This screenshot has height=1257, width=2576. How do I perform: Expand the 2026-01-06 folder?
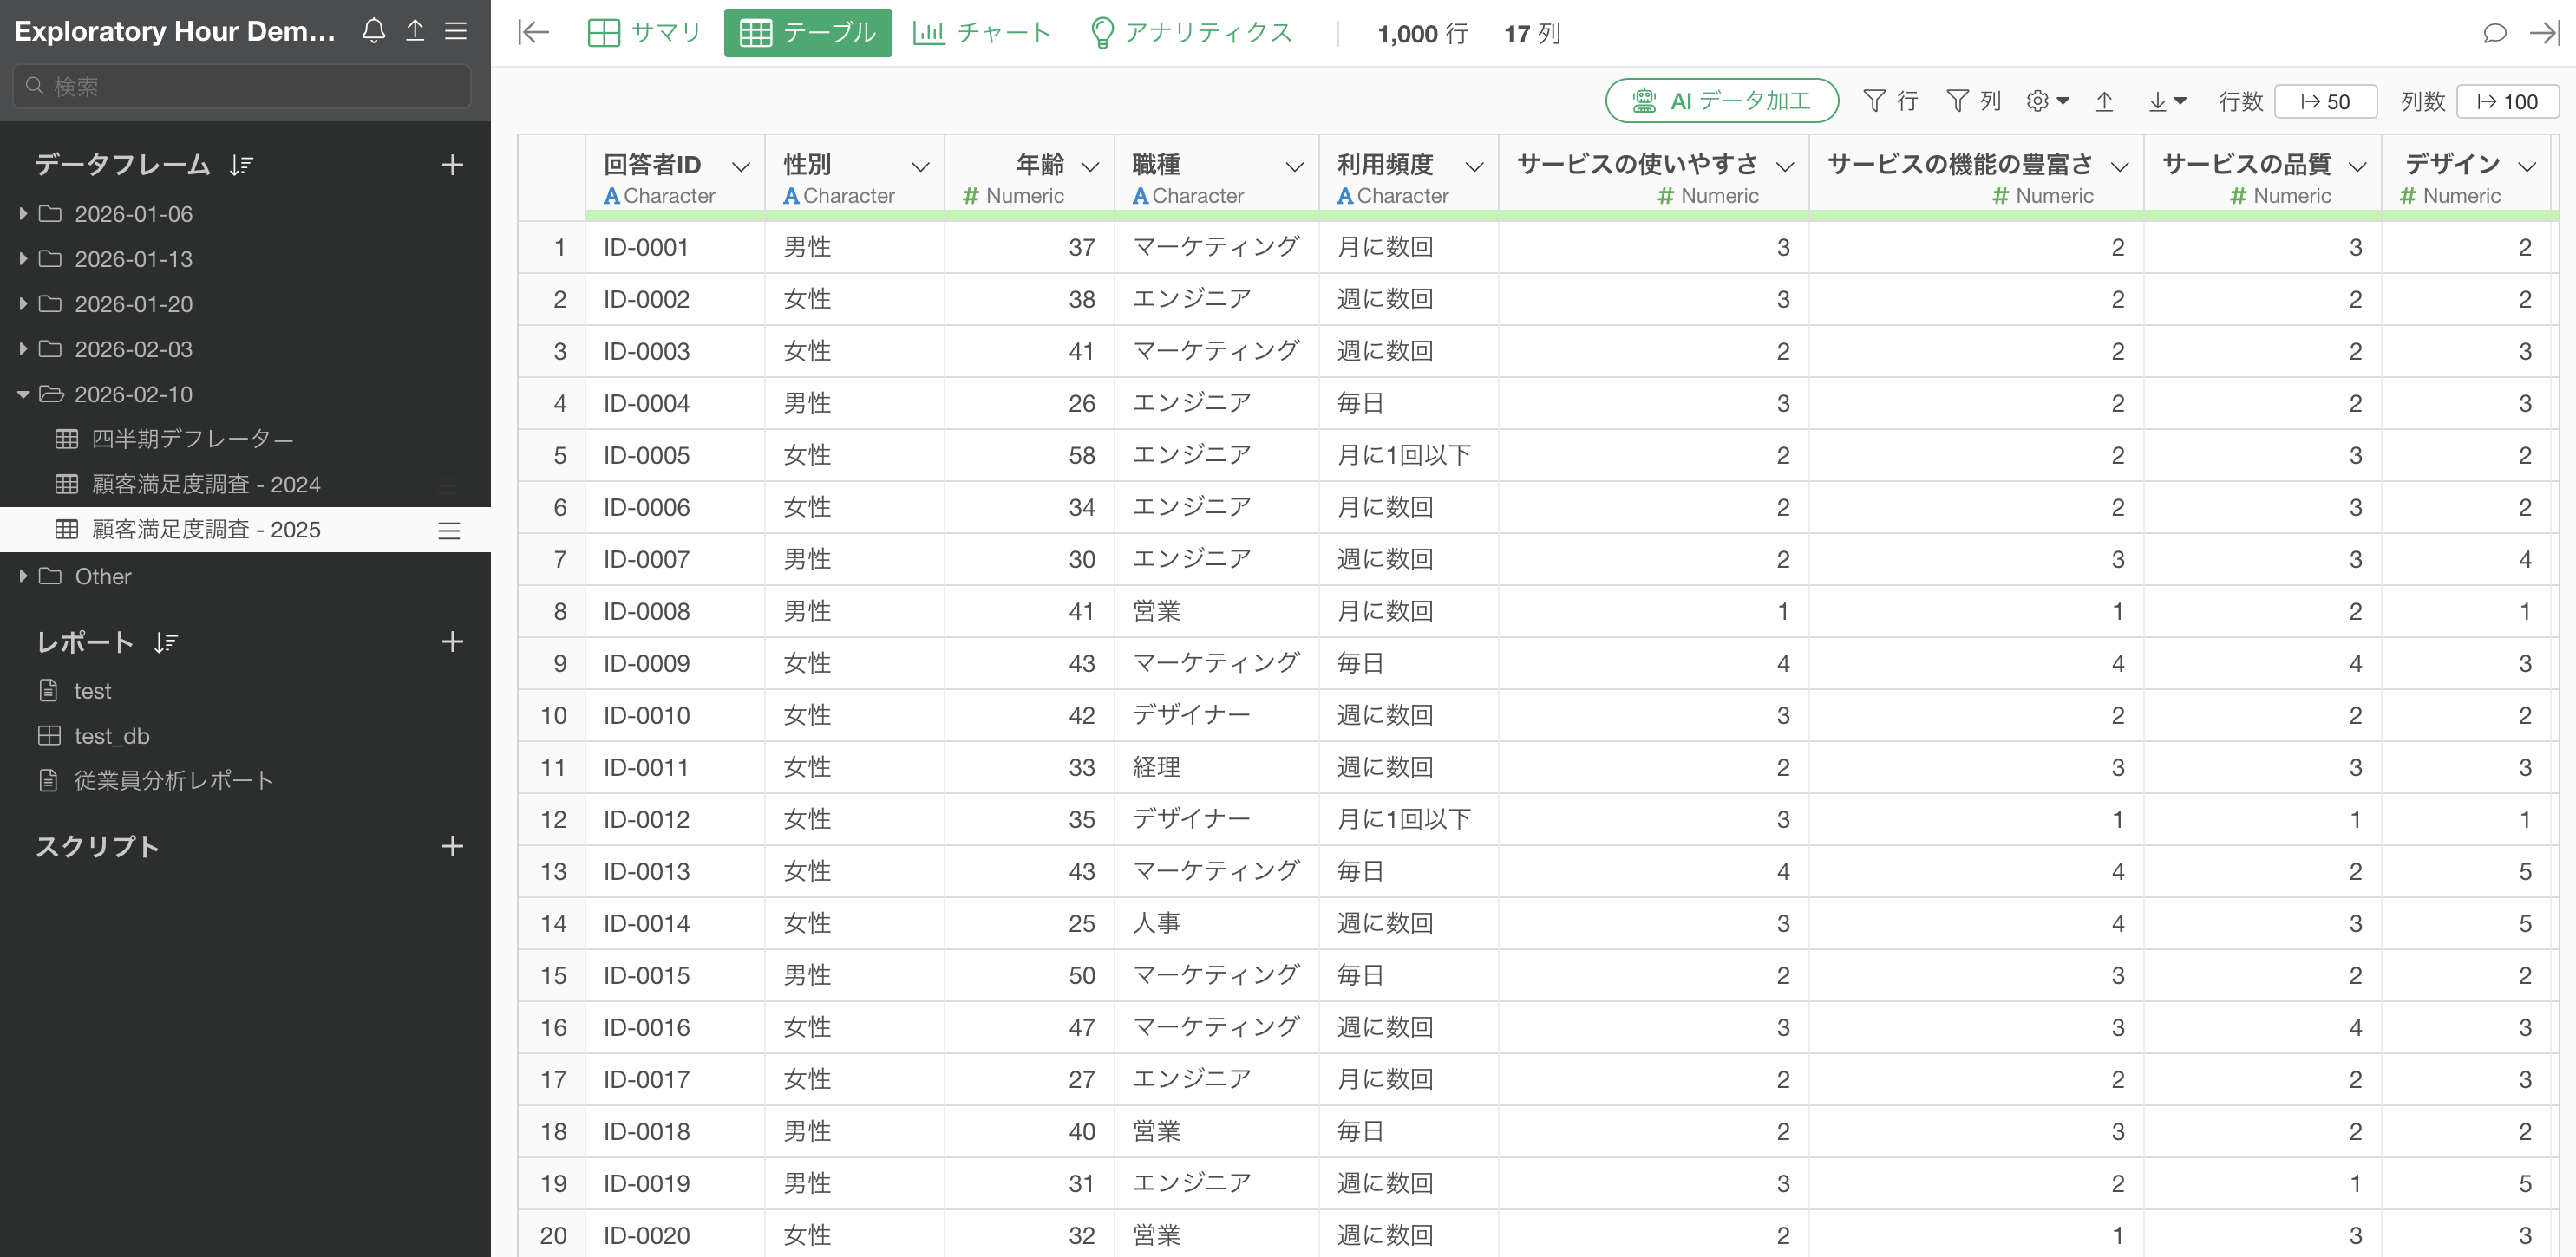pyautogui.click(x=23, y=214)
